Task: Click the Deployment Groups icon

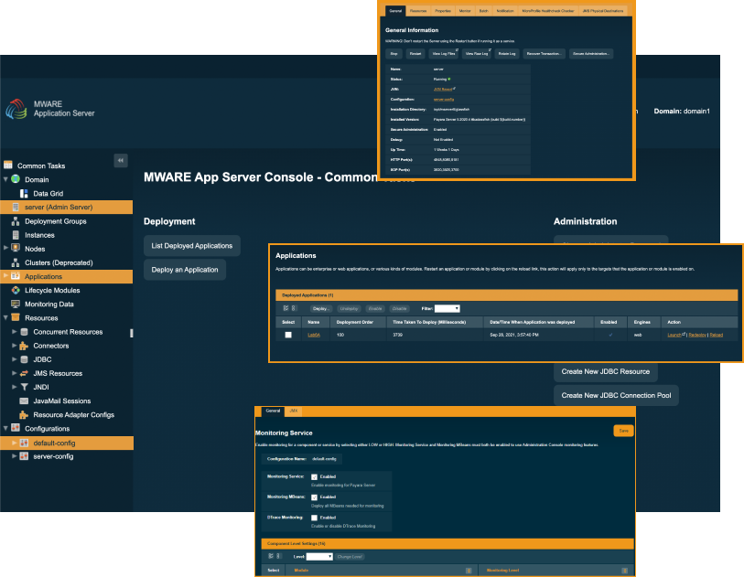Action: [x=16, y=221]
